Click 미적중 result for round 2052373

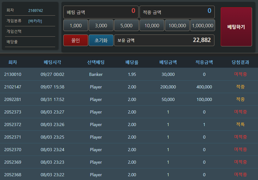click(240, 112)
